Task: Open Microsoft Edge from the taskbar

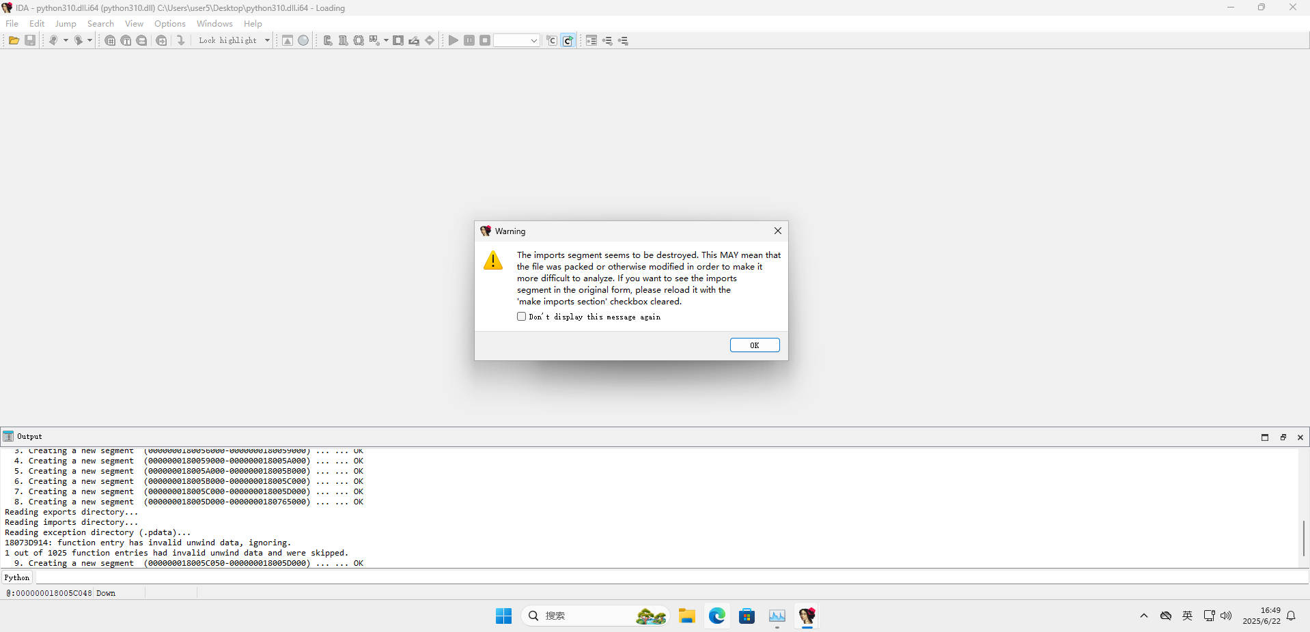Action: pyautogui.click(x=716, y=616)
